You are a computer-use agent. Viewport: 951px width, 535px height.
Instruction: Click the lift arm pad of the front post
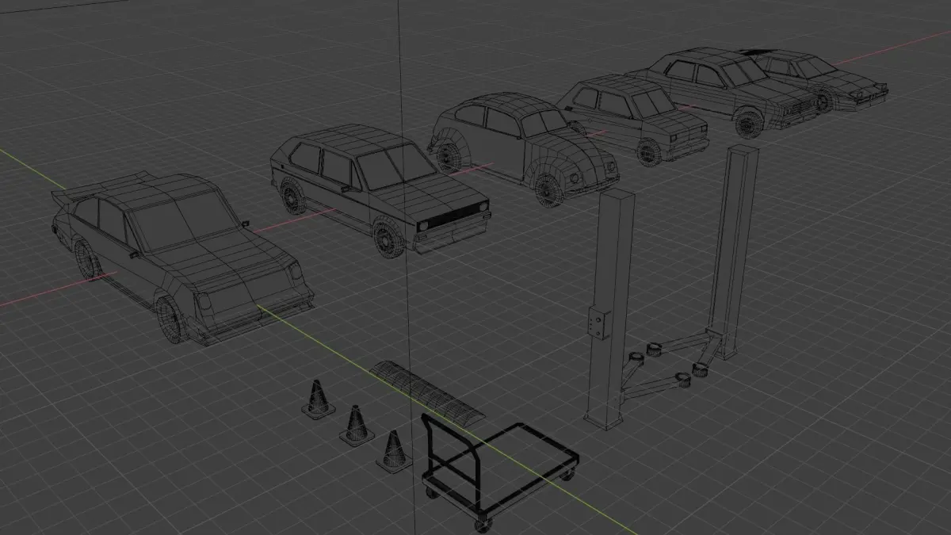tap(682, 380)
